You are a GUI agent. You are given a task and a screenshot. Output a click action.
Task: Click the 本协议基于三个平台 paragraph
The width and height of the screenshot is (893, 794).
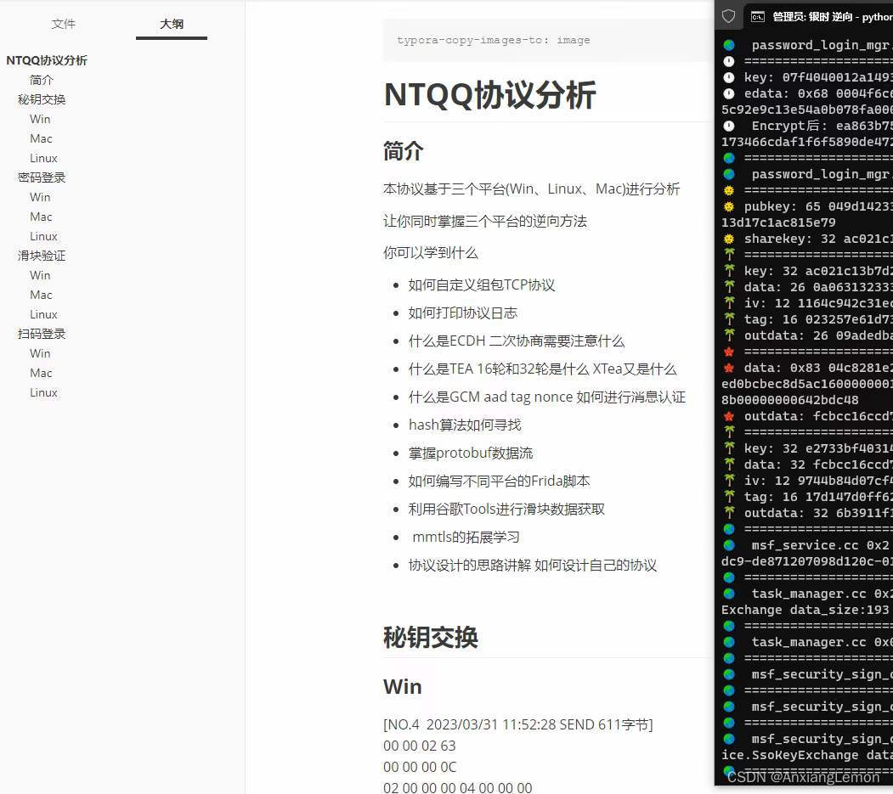point(531,189)
